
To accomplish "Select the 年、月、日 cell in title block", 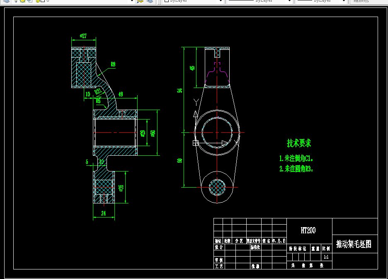I will click(x=279, y=241).
